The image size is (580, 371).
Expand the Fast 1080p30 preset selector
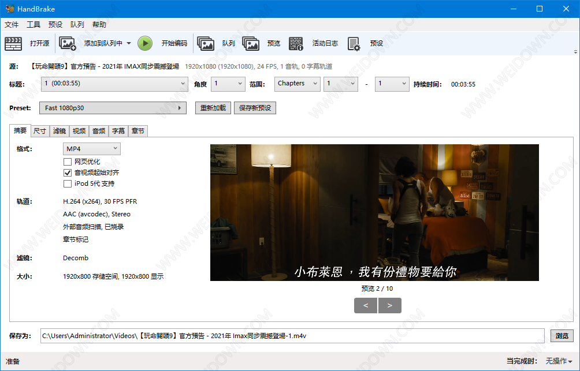click(113, 108)
